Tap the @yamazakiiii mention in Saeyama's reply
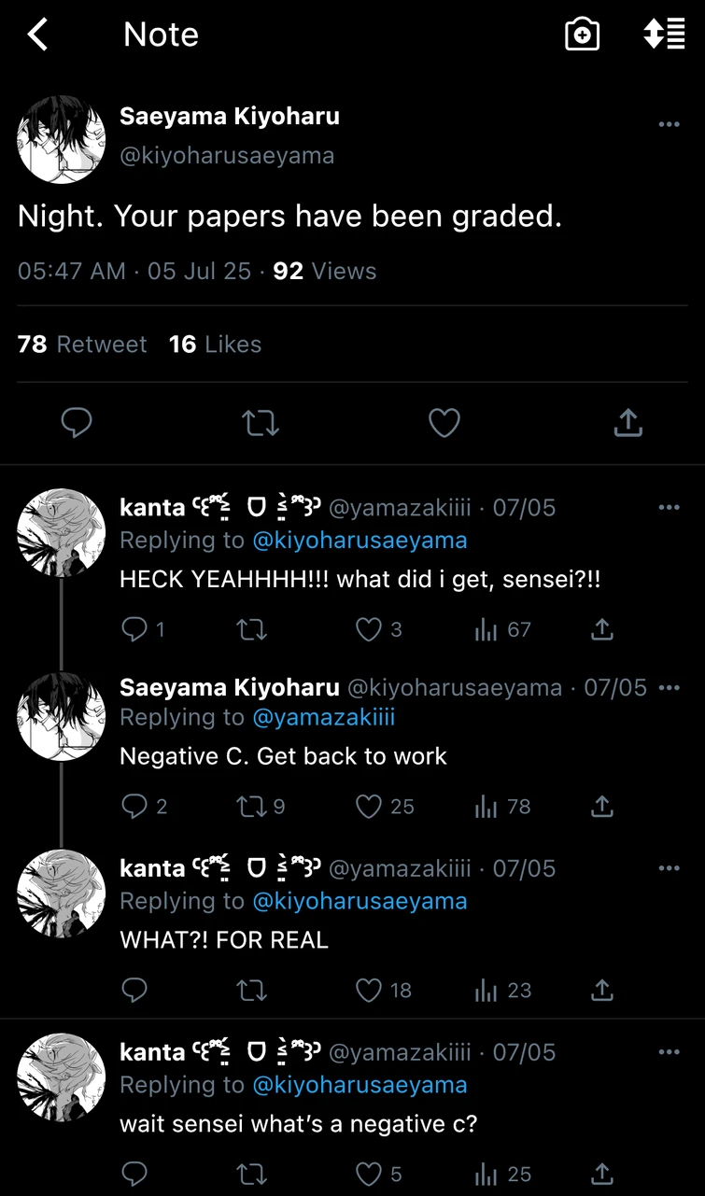705x1196 pixels. pos(324,717)
